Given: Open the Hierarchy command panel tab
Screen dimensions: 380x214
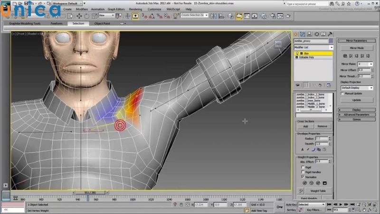Looking at the screenshot, I should tap(308, 34).
